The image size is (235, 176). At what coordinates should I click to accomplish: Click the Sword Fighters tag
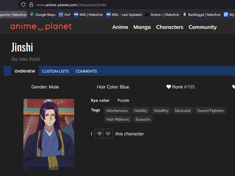click(210, 110)
